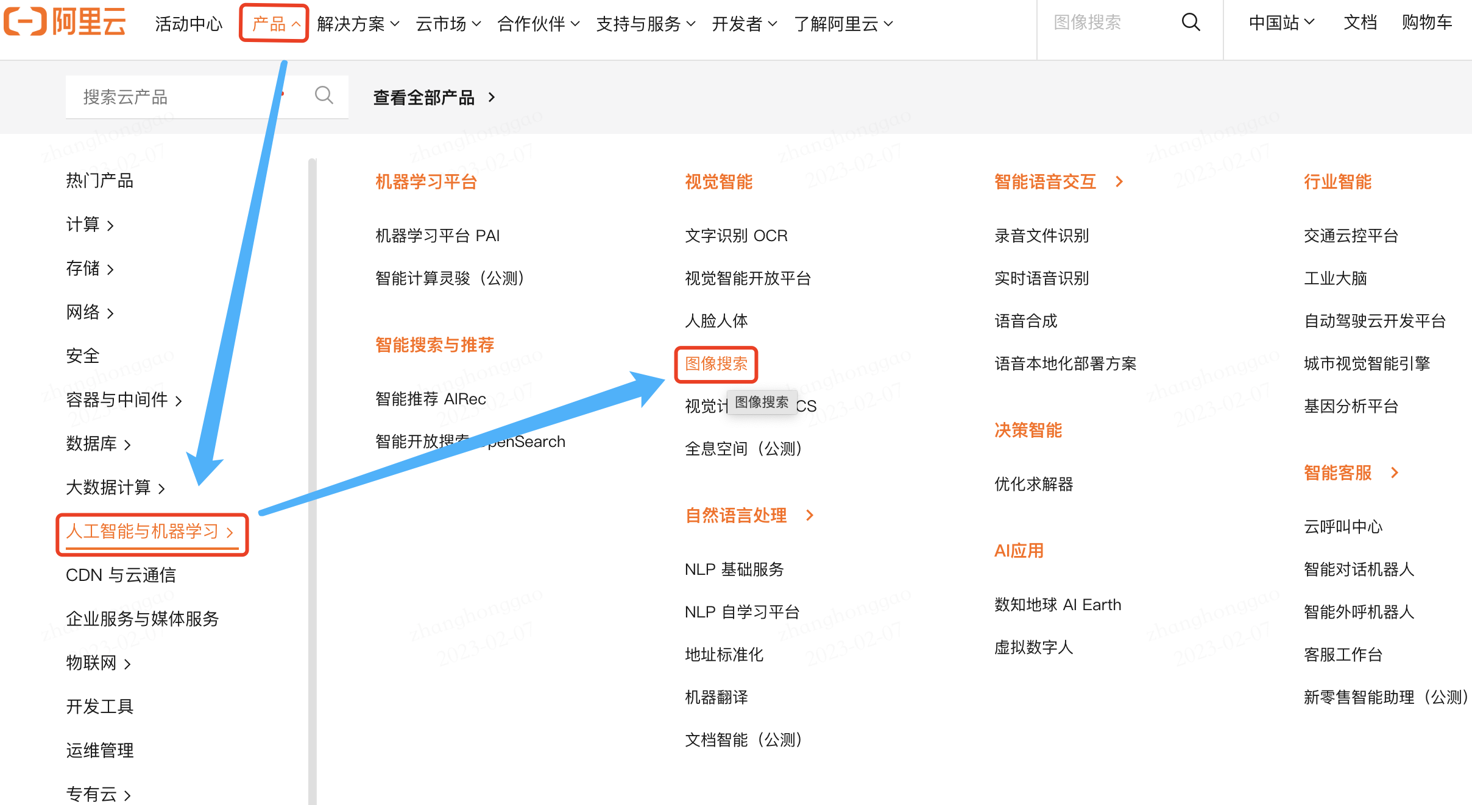Open the 大数据计算 category
Image resolution: width=1472 pixels, height=805 pixels.
[115, 488]
